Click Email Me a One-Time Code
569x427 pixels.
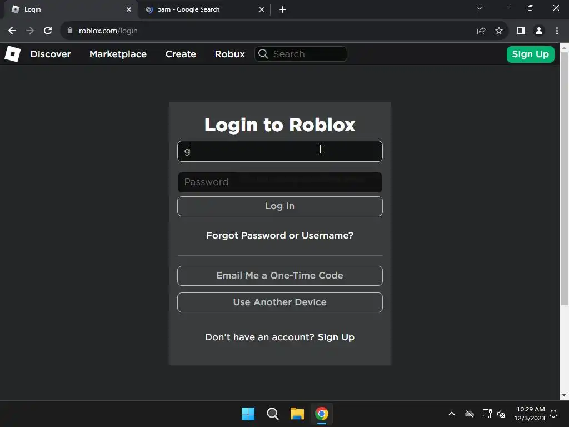pyautogui.click(x=280, y=276)
